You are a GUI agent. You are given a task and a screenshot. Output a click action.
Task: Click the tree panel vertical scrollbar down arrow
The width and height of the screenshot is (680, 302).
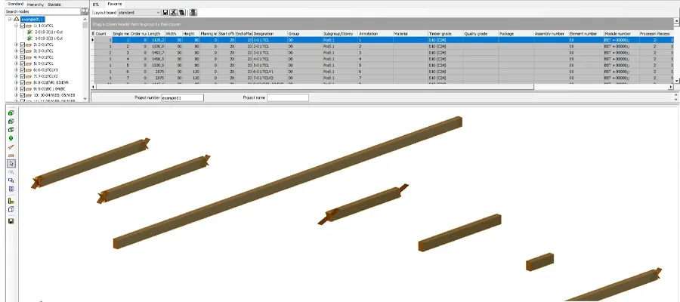[85, 99]
